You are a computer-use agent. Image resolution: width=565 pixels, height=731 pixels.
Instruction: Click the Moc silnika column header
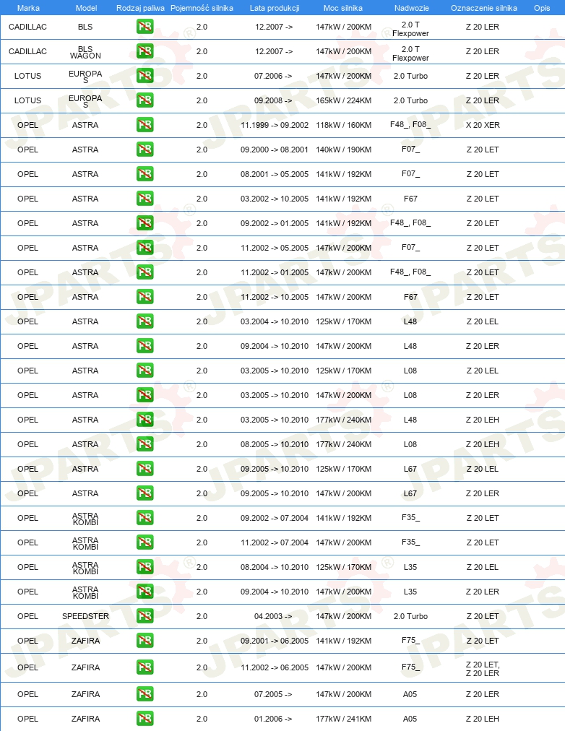(x=343, y=8)
